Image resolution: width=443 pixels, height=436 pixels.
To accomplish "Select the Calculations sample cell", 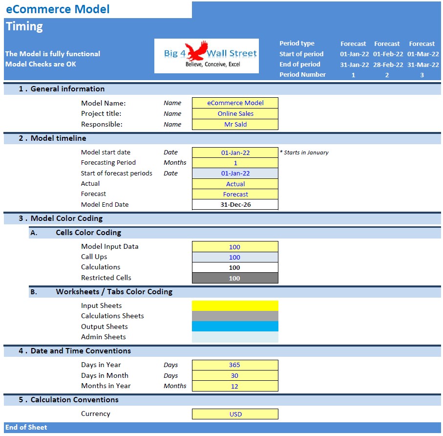I will point(235,267).
